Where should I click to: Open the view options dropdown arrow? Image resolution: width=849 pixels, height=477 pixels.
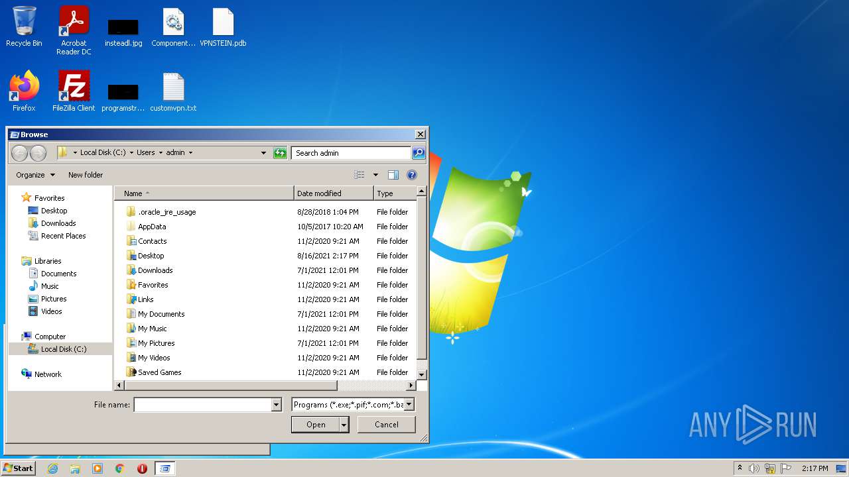tap(375, 175)
